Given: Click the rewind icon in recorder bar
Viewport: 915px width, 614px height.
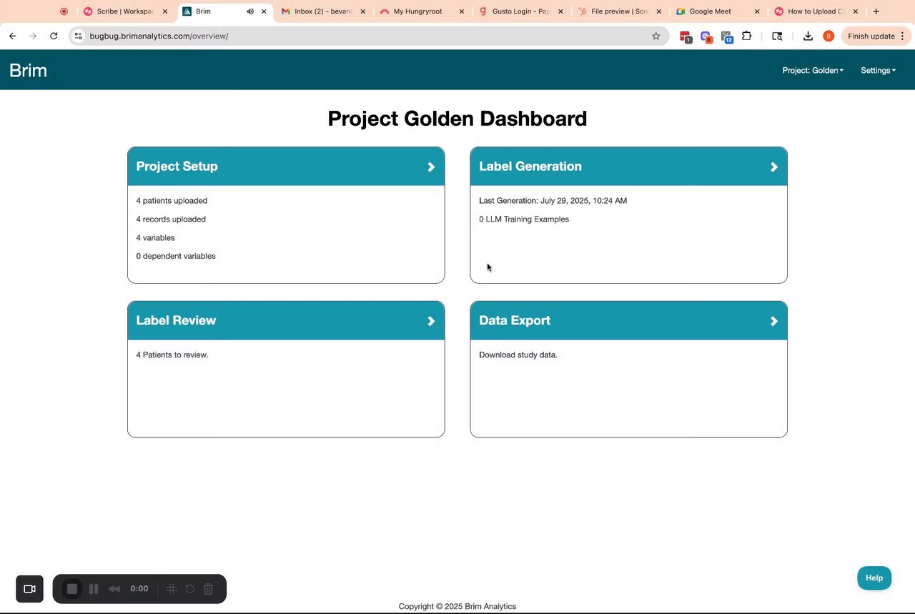Looking at the screenshot, I should pyautogui.click(x=114, y=589).
